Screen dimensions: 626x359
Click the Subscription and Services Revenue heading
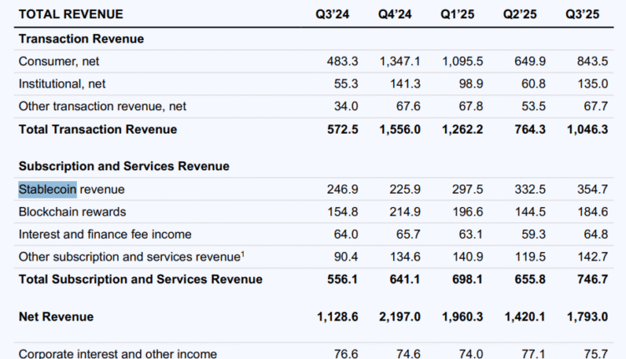(124, 166)
